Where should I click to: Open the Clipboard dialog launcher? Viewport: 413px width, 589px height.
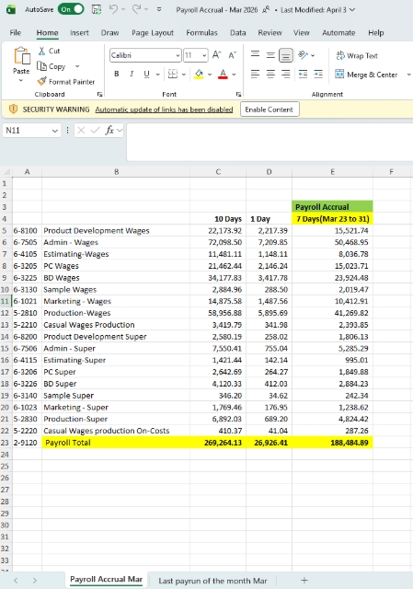100,94
